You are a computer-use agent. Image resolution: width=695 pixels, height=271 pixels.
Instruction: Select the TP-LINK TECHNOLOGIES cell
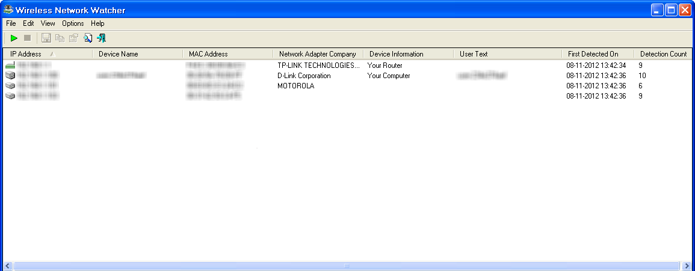319,65
